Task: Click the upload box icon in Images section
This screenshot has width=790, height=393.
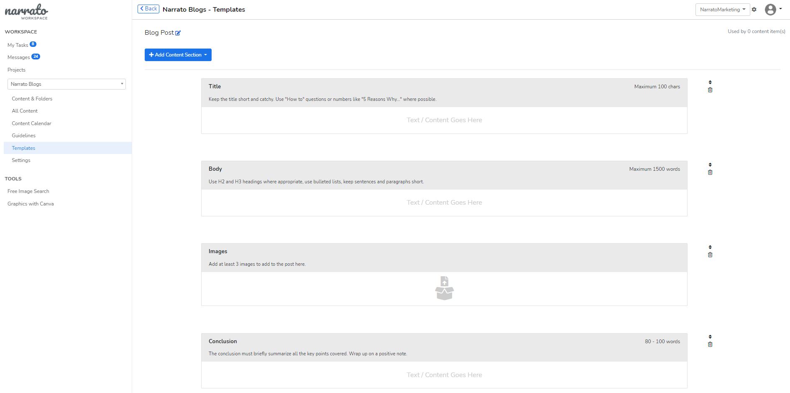Action: [444, 288]
